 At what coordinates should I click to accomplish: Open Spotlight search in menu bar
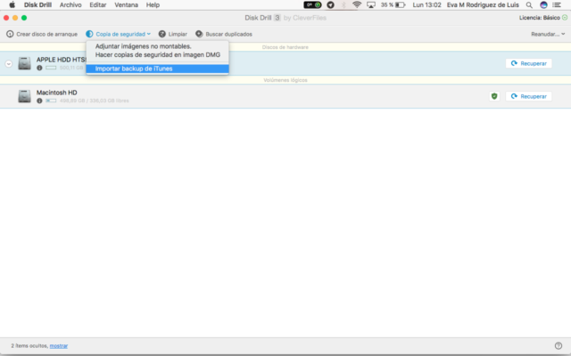click(529, 5)
